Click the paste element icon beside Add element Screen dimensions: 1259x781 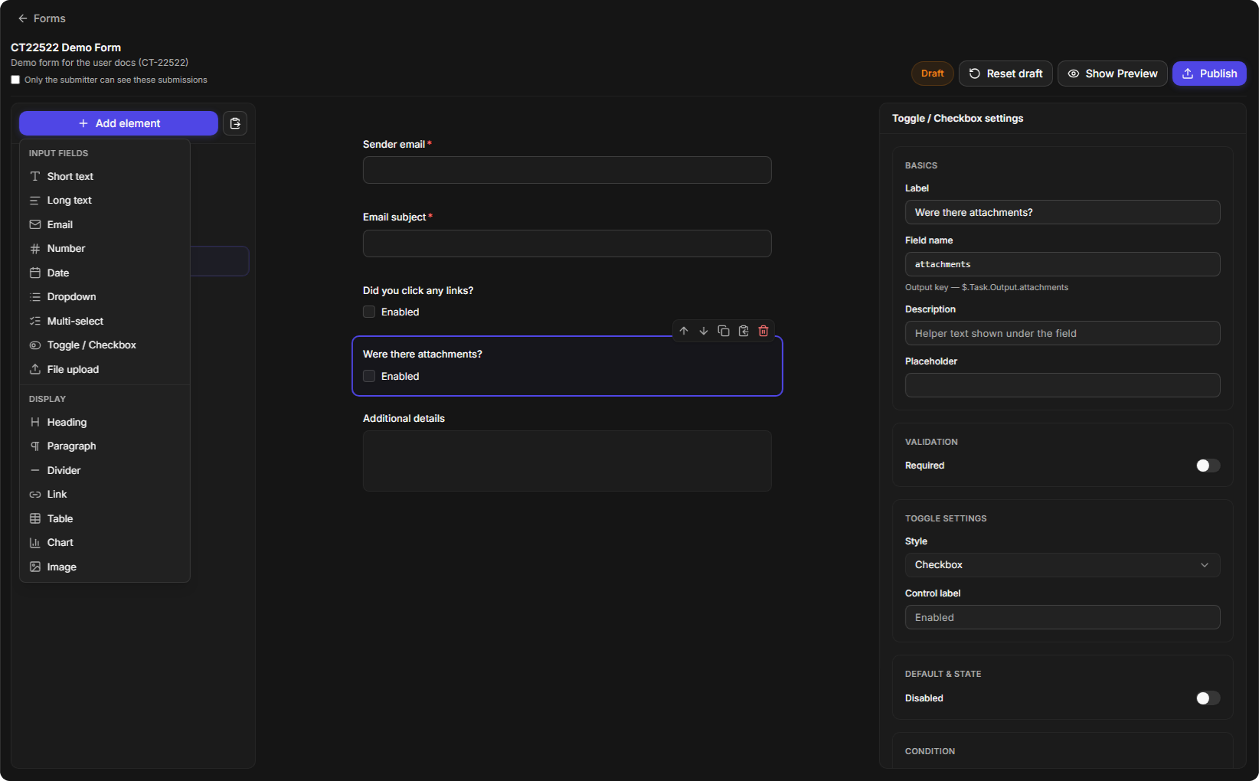[x=235, y=123]
